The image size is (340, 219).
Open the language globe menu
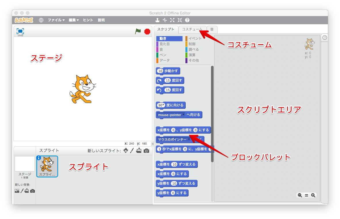[x=41, y=20]
